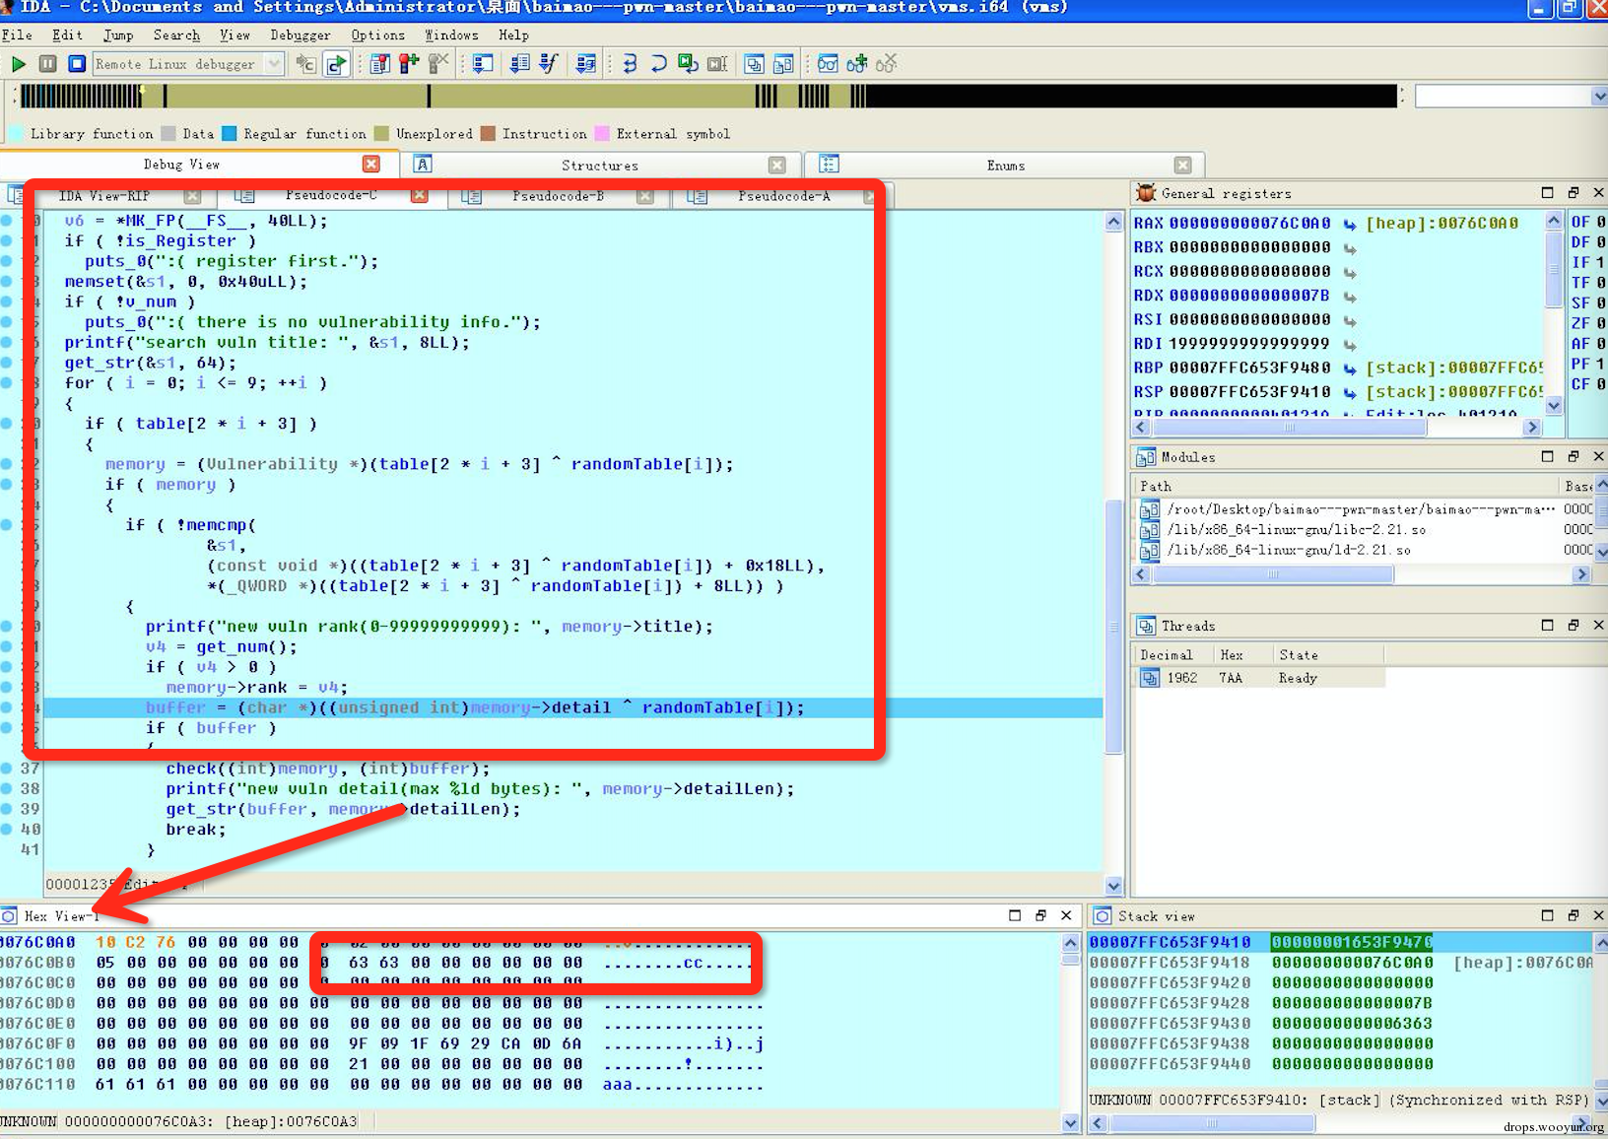This screenshot has width=1608, height=1139.
Task: Start process with the green play button
Action: [18, 64]
